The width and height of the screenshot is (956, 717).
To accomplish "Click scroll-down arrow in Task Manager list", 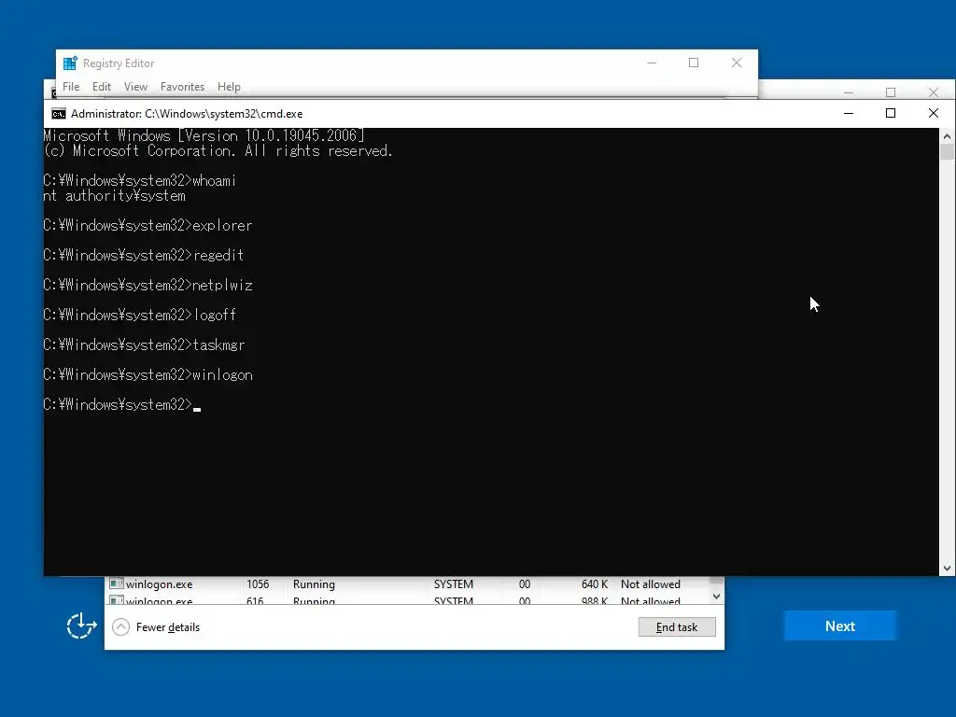I will (716, 597).
